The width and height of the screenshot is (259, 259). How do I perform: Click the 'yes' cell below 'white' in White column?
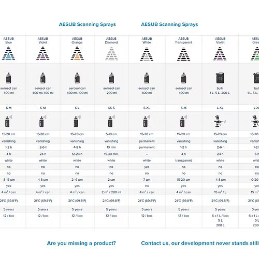[x=147, y=167]
